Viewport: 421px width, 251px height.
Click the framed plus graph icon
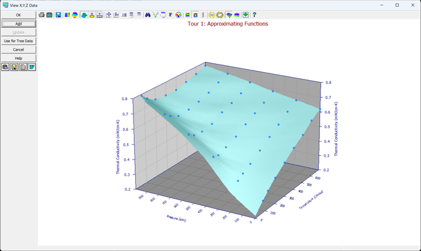(x=100, y=15)
